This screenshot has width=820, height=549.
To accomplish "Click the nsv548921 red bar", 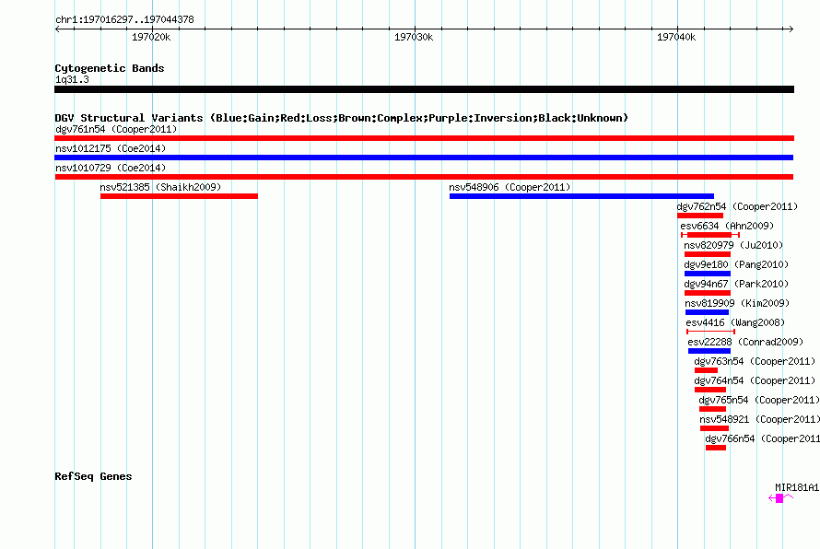I will pos(714,428).
